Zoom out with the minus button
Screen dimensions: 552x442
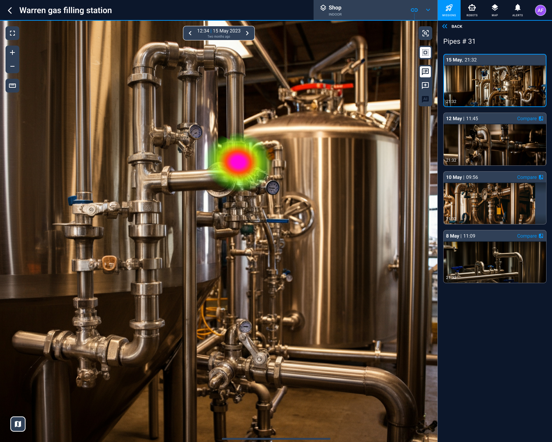12,66
